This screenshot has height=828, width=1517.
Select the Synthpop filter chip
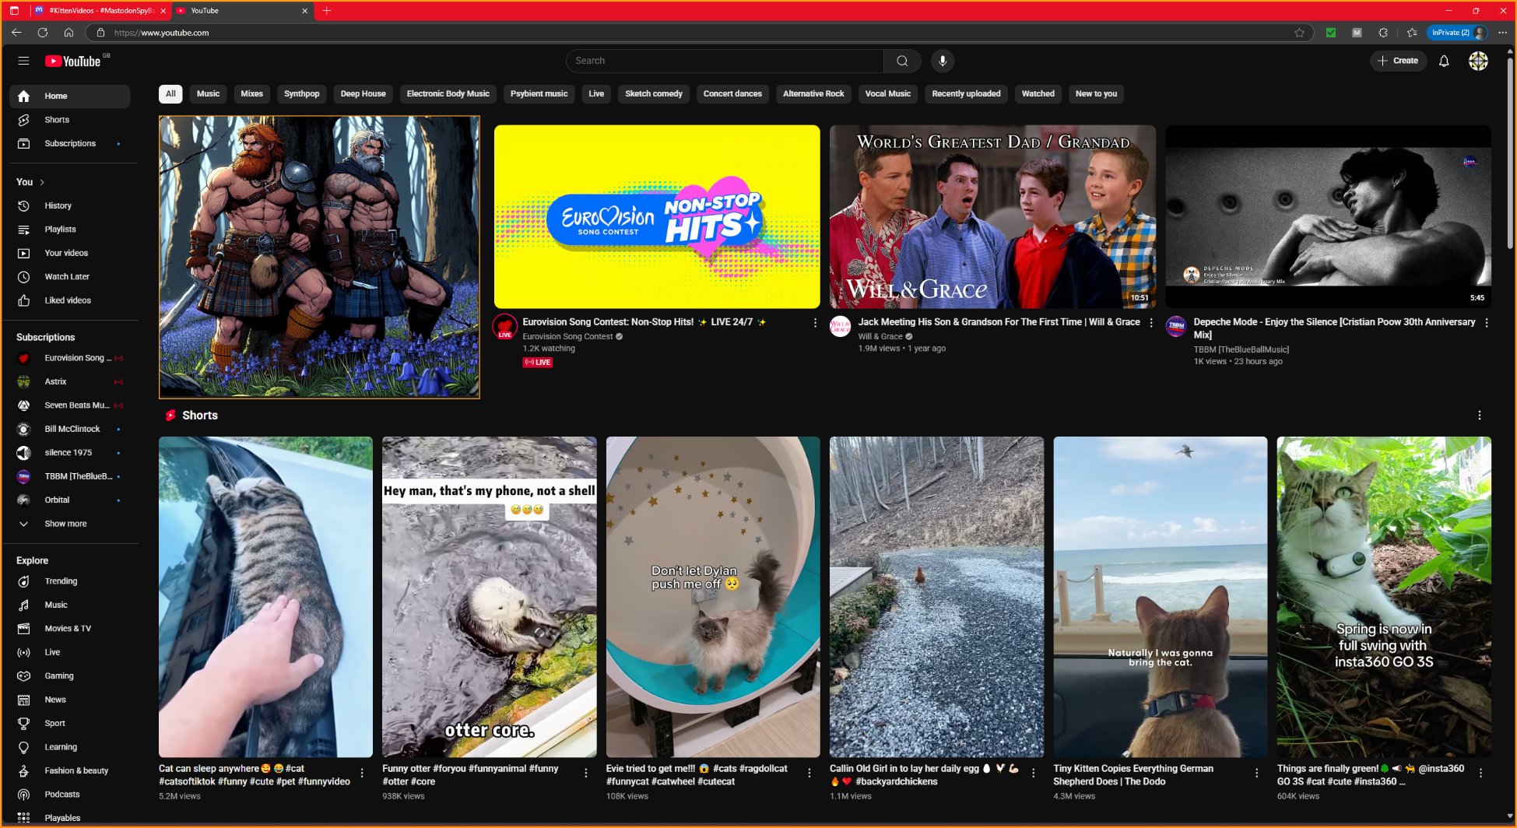point(302,94)
